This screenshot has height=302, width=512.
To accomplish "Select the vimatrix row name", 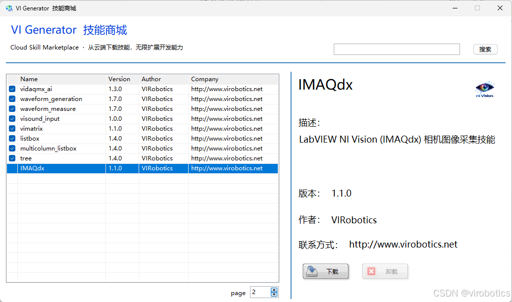I will pyautogui.click(x=31, y=128).
